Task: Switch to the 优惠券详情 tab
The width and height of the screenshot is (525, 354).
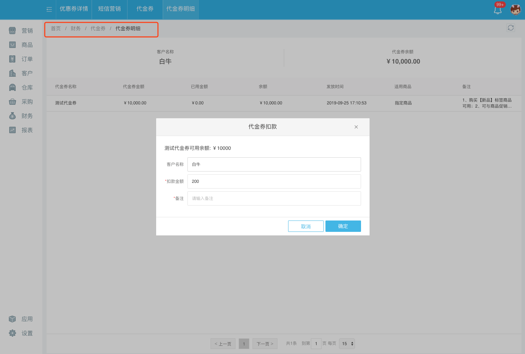Action: (74, 9)
